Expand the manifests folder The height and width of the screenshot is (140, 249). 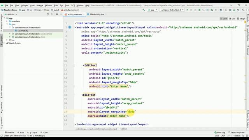pos(7,21)
